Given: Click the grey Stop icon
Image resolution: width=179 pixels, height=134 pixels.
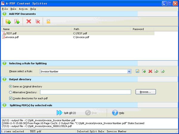Looking at the screenshot, I should 88,113.
